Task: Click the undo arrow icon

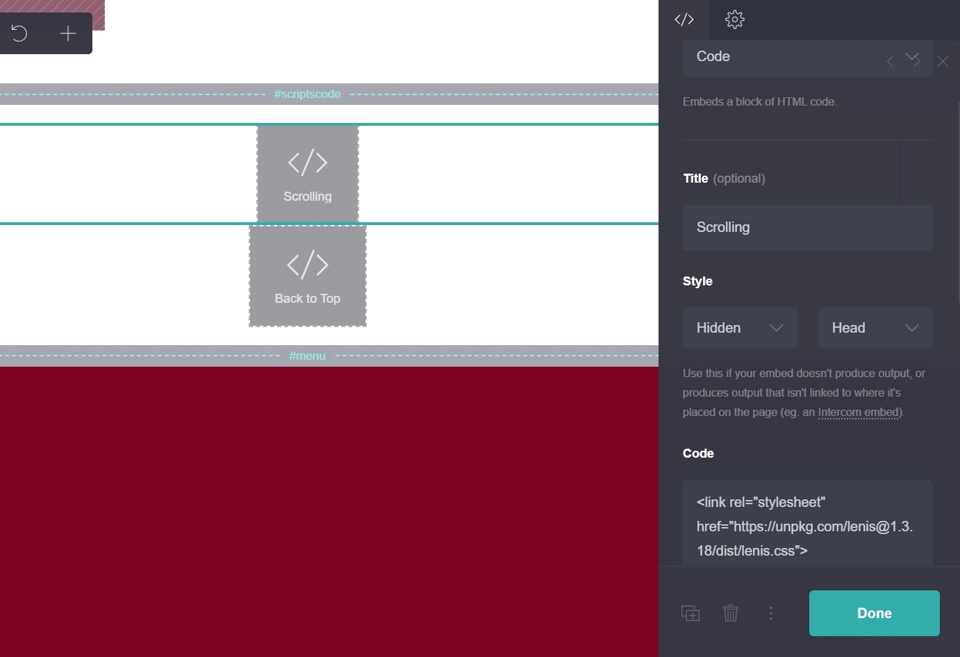Action: coord(19,33)
